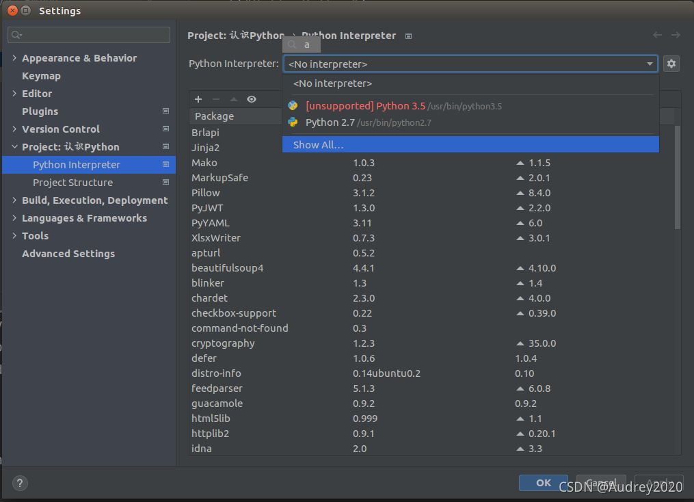Click the Python 3.5 interpreter icon
The width and height of the screenshot is (694, 502).
[x=293, y=106]
